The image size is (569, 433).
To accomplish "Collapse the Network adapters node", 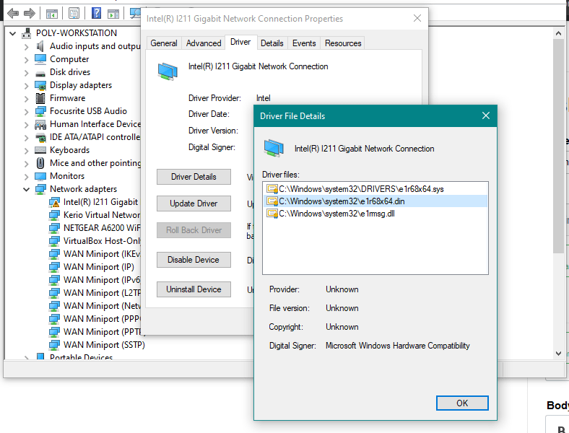I will click(x=26, y=189).
